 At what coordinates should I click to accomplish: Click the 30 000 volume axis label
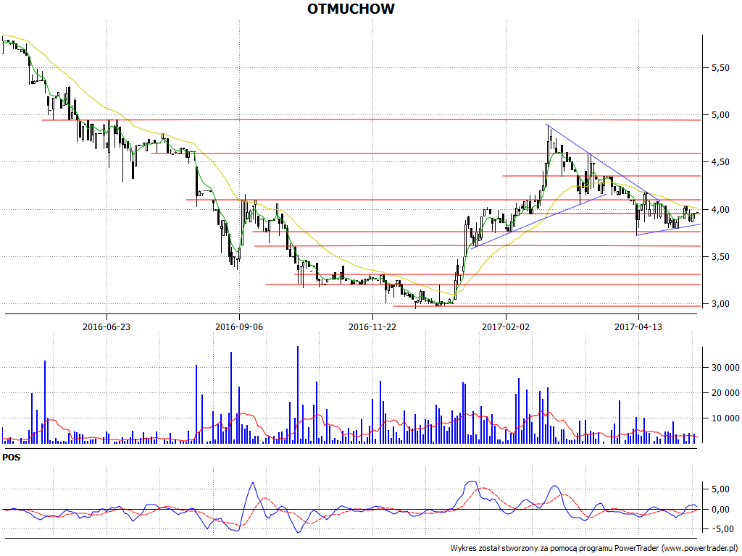pyautogui.click(x=725, y=367)
